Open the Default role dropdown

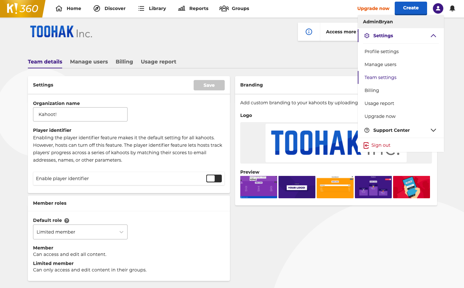click(x=80, y=232)
